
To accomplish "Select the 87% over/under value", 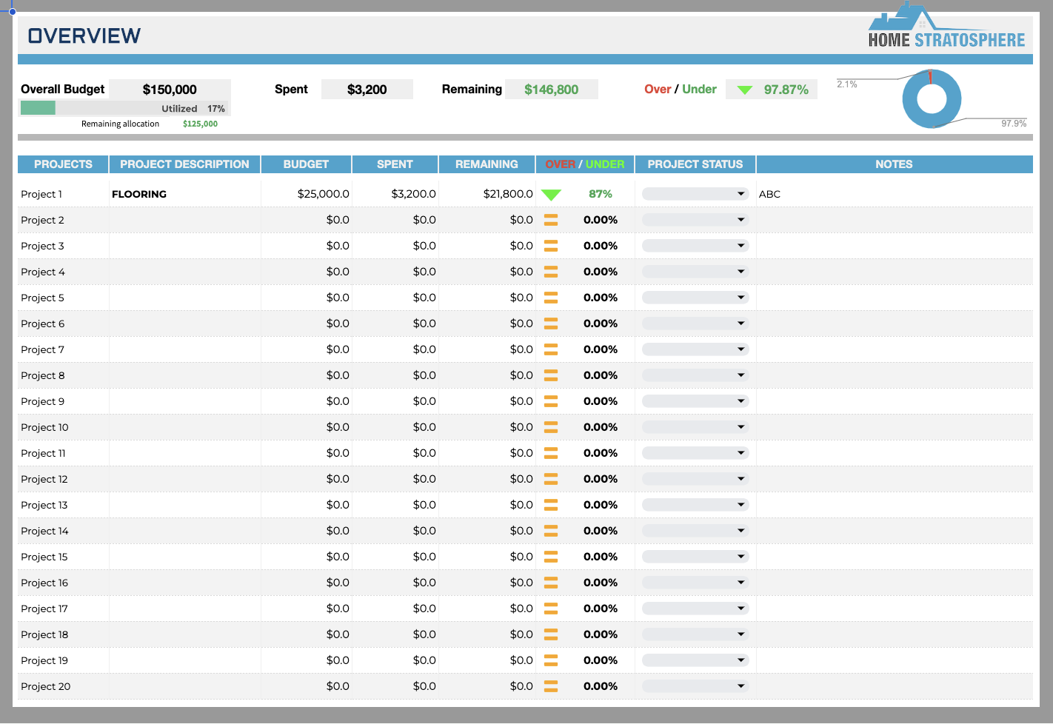I will pyautogui.click(x=601, y=194).
